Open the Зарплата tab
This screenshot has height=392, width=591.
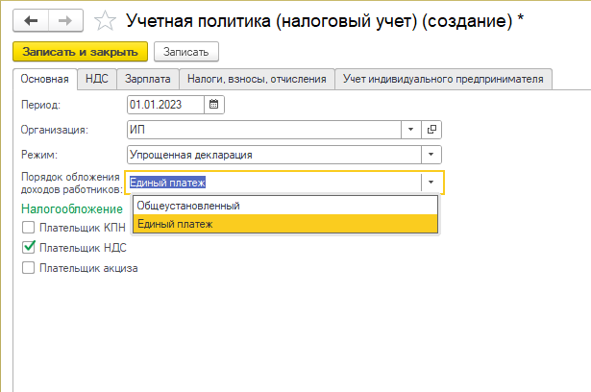click(146, 79)
